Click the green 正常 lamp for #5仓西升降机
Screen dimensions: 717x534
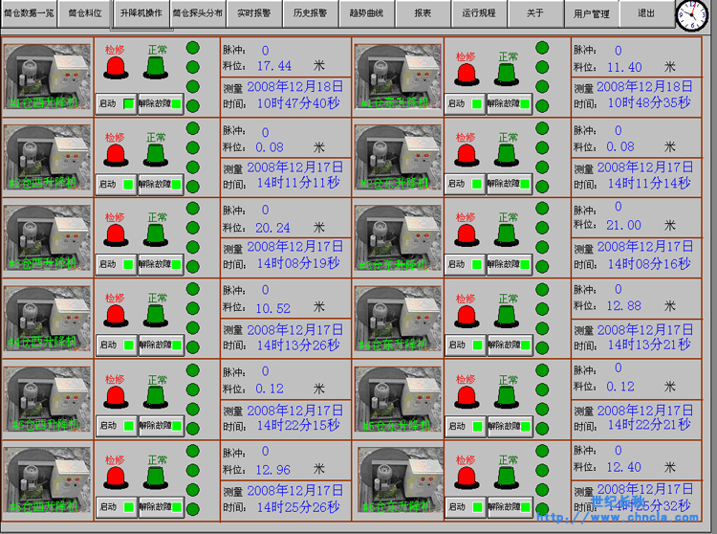(156, 398)
